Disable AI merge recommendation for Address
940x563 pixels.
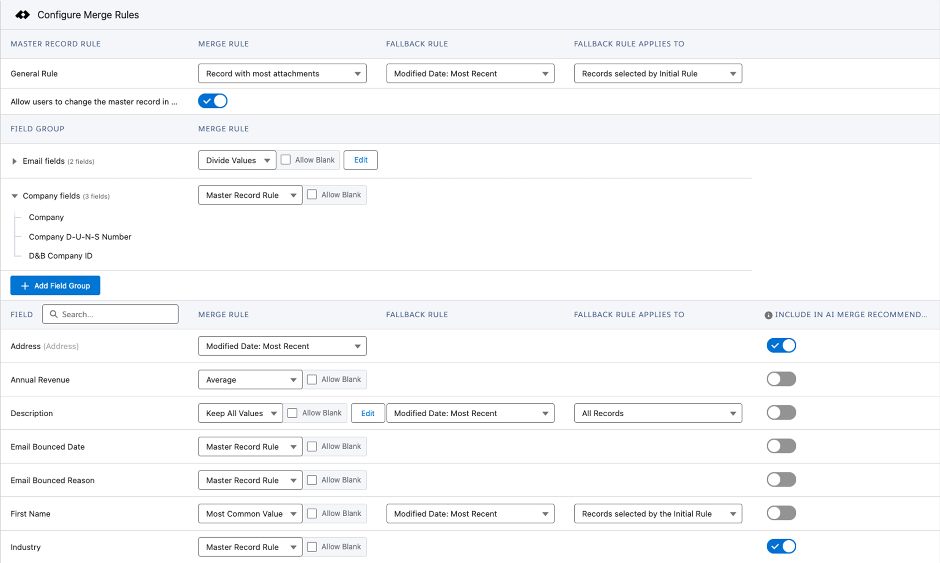(781, 346)
